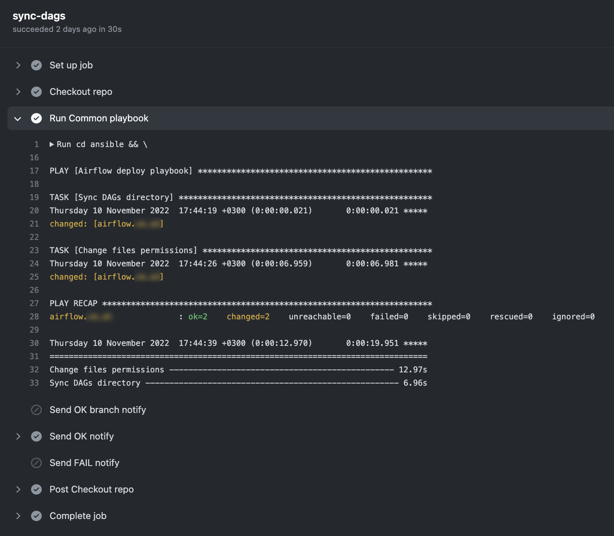
Task: Click the skipped icon beside Send FAIL notify
Action: coord(36,463)
